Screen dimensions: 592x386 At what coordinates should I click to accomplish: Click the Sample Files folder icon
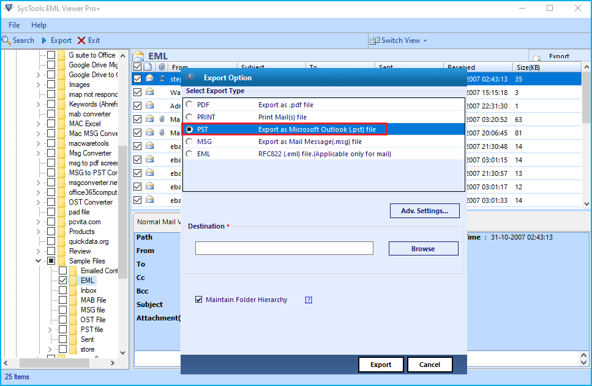coord(62,261)
